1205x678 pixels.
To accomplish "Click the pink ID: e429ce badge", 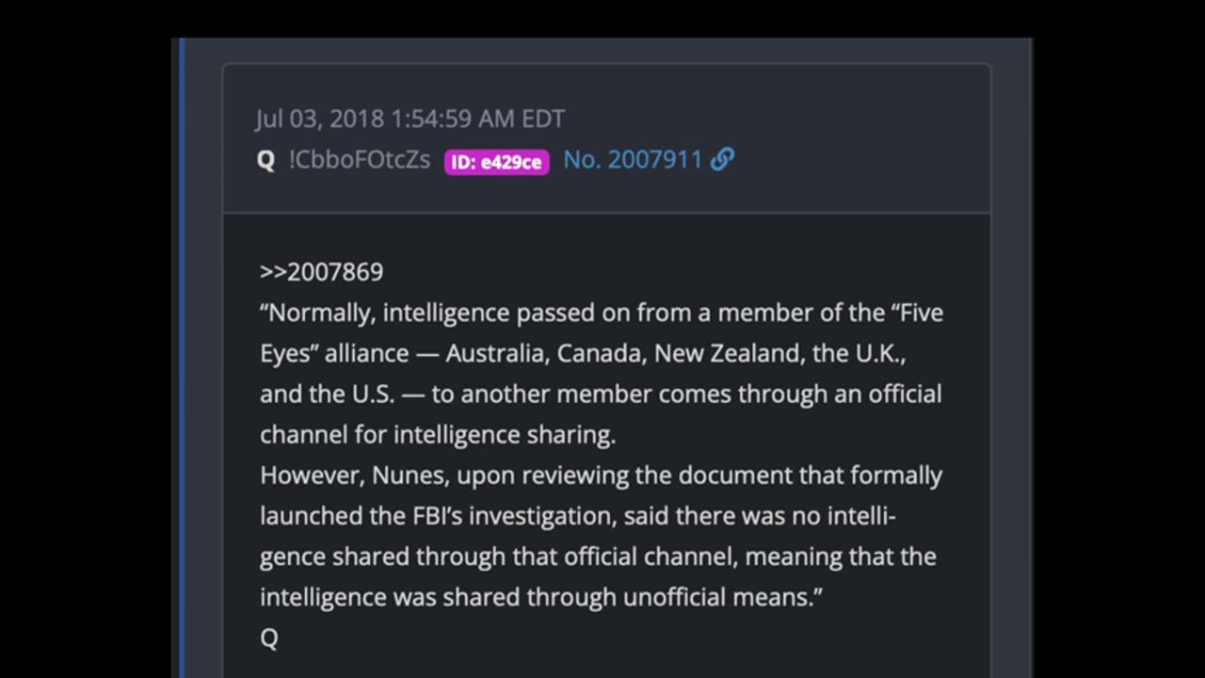I will pos(497,162).
